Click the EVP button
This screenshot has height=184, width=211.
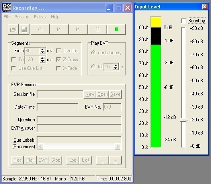(43, 160)
